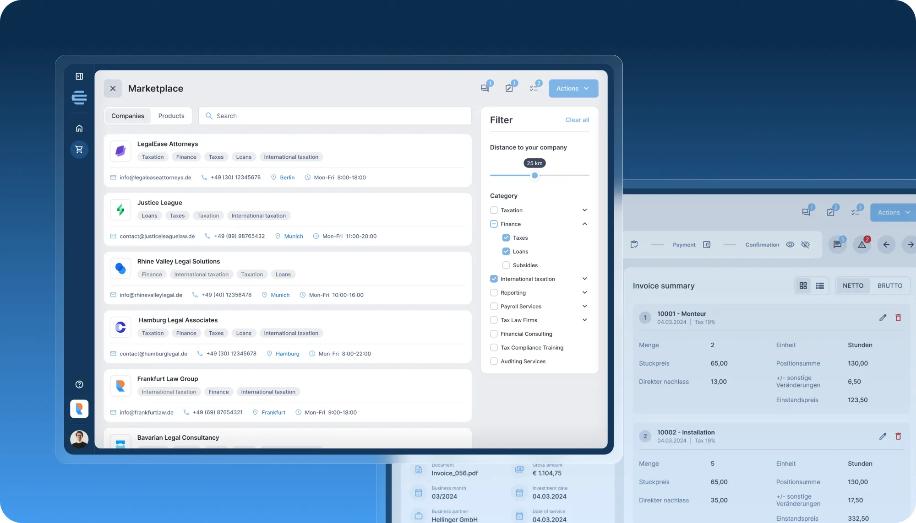This screenshot has width=916, height=523.
Task: Click the distance slider handle
Action: click(x=534, y=175)
